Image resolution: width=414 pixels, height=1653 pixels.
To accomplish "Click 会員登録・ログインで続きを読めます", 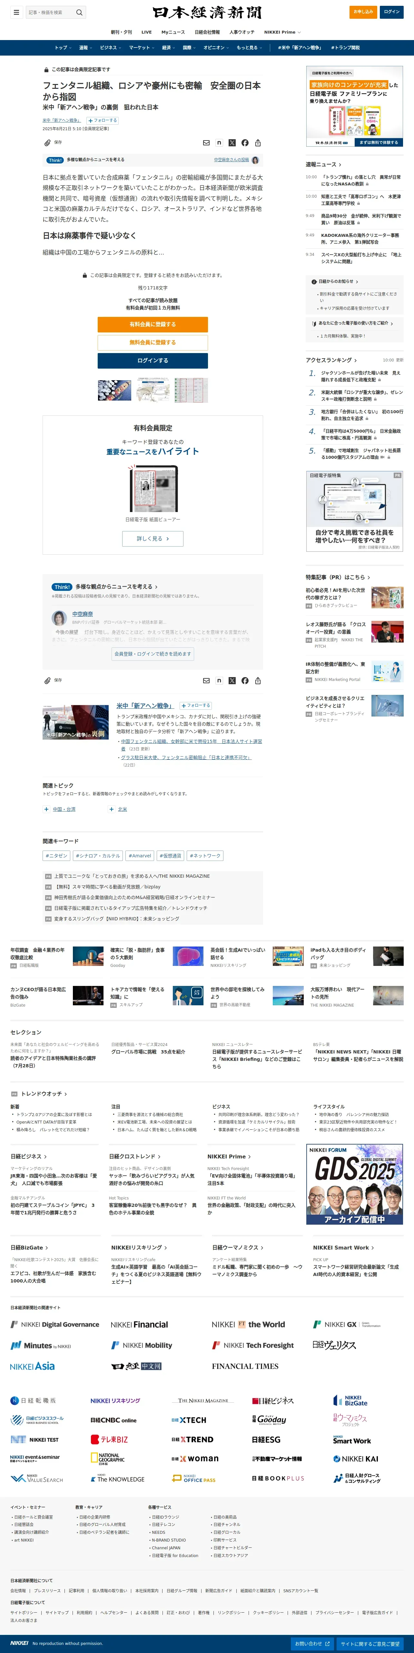I will [x=153, y=653].
